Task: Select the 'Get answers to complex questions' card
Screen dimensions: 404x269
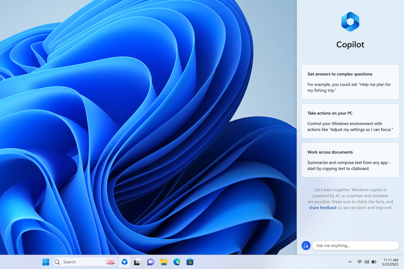Action: [x=350, y=82]
